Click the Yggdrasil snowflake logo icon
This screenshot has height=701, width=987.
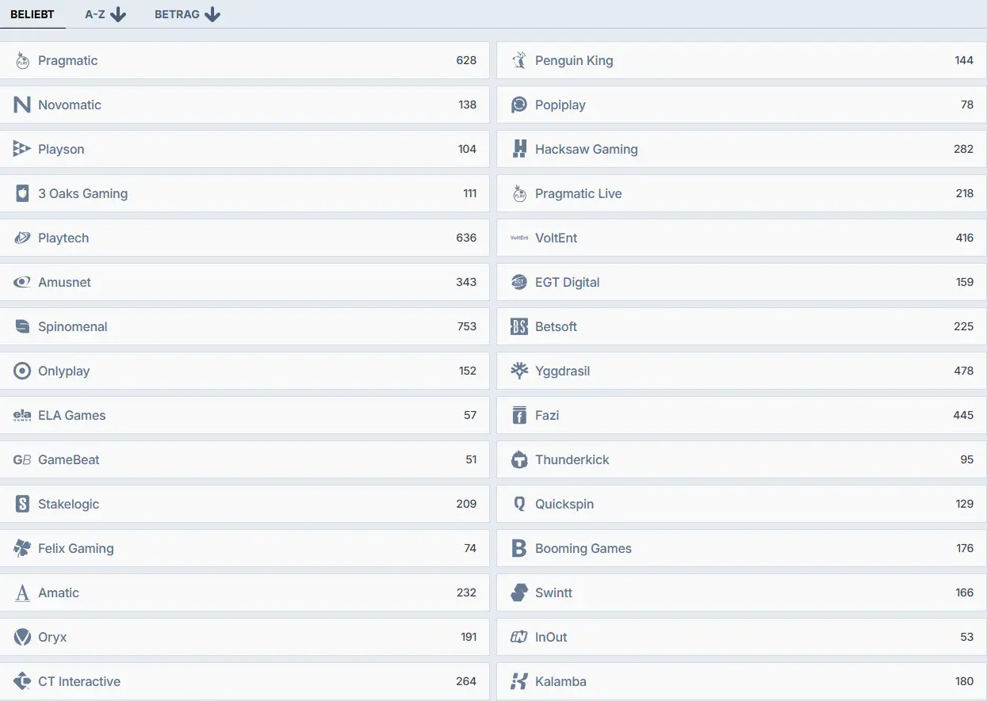click(x=519, y=371)
